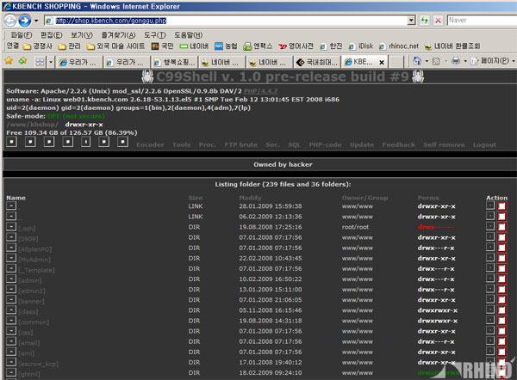Open the 파일(F) menu
The height and width of the screenshot is (380, 517).
click(21, 35)
